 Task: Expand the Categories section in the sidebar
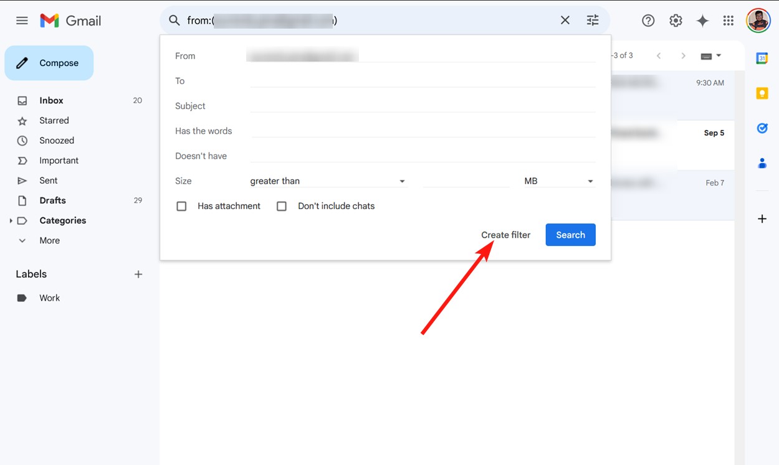point(11,220)
